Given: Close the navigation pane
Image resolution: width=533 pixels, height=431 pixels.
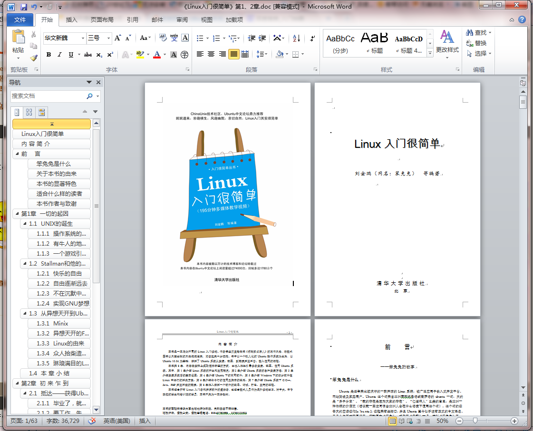Looking at the screenshot, I should [x=98, y=82].
